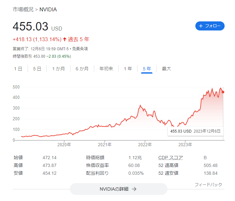This screenshot has width=235, height=201.
Task: Choose the 年初来 year-to-date tab
Action: click(106, 69)
